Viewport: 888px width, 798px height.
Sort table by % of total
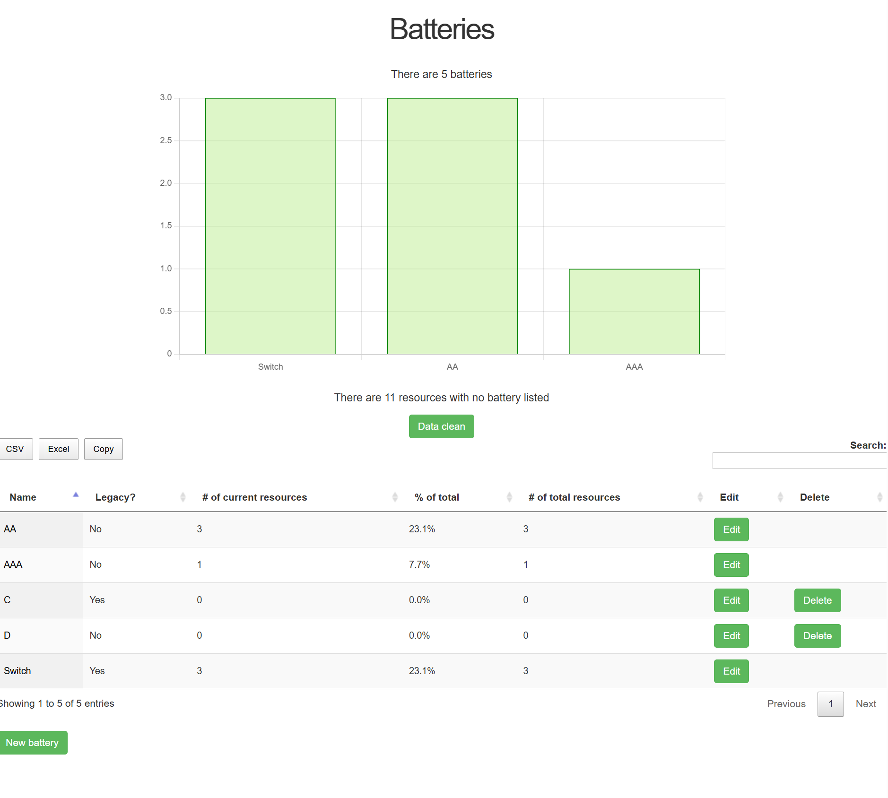509,497
